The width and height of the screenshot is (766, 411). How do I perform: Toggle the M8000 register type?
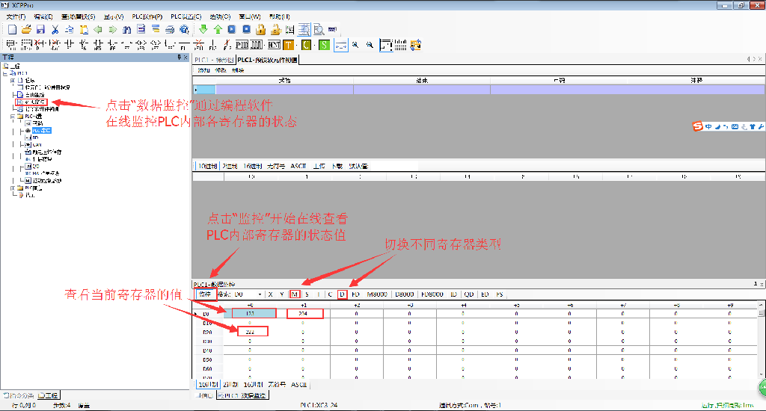pyautogui.click(x=377, y=294)
